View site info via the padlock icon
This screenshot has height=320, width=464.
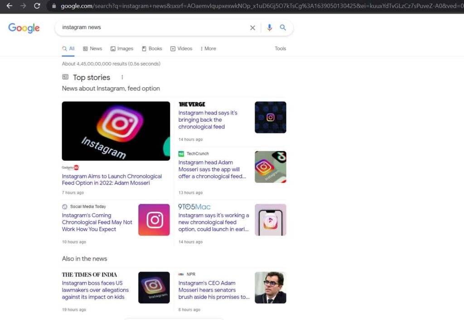point(54,6)
